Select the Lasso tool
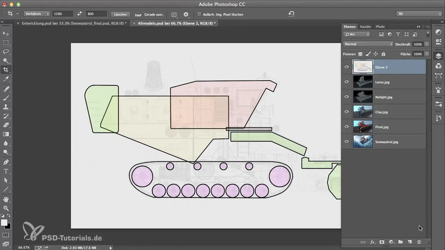 [x=6, y=51]
